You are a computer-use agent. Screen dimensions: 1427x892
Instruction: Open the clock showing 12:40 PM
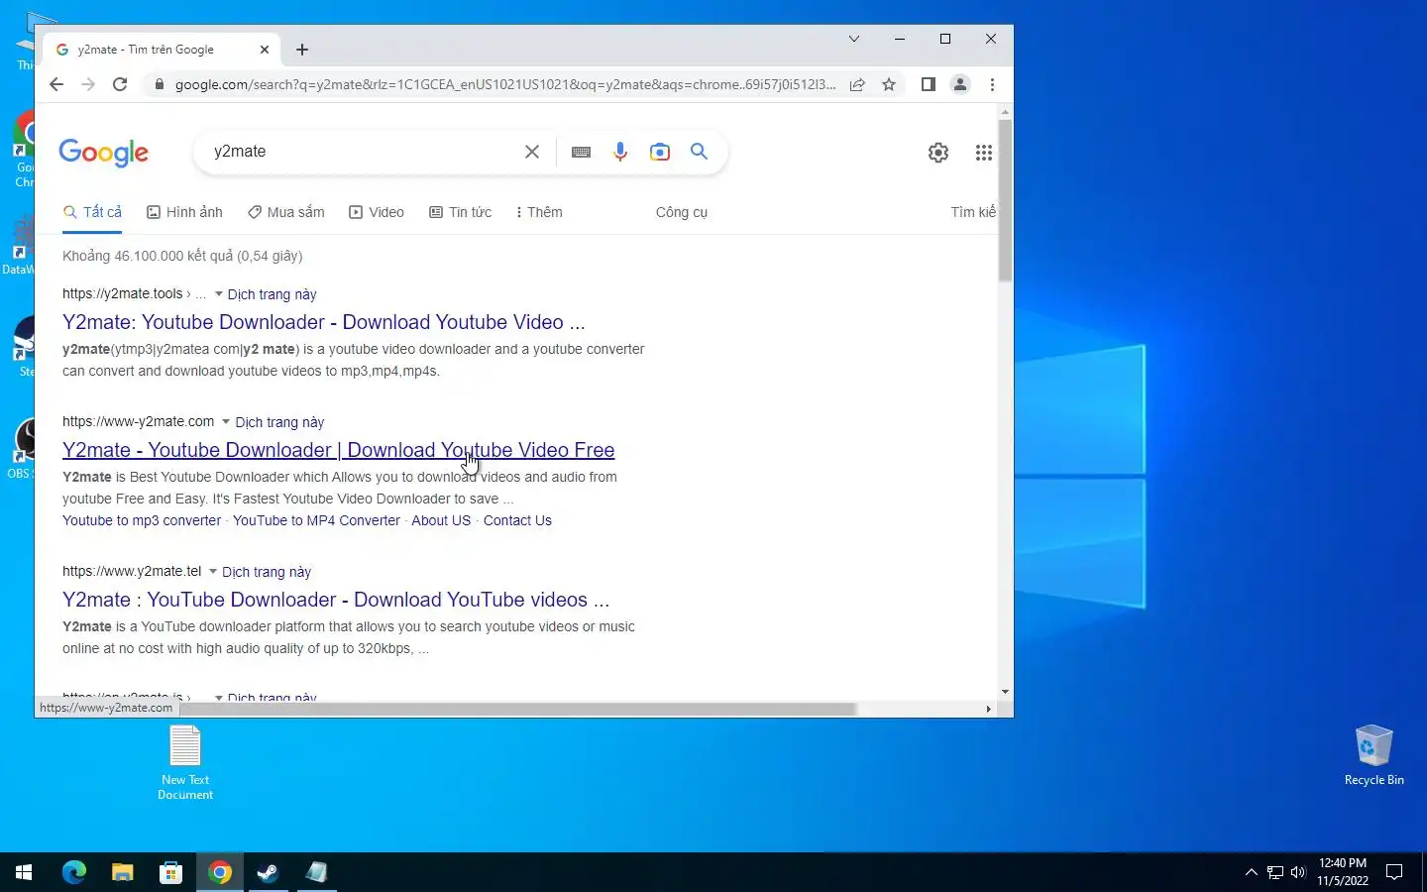(x=1343, y=872)
